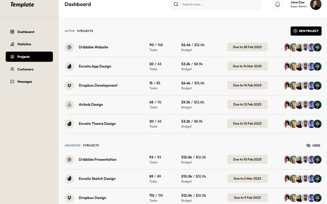Focus the Search here field
Viewport: 327px width, 204px height.
[x=215, y=4]
